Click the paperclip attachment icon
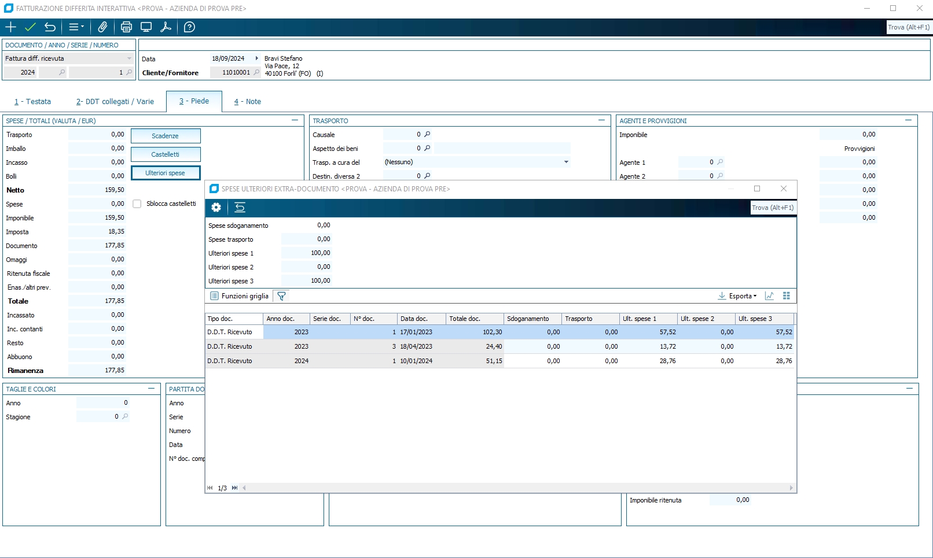Viewport: 933px width, 558px height. point(102,27)
